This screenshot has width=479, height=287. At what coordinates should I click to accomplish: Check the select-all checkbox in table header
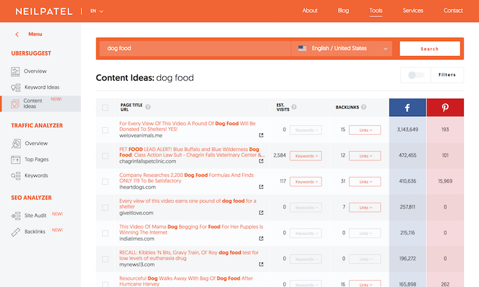tap(105, 107)
